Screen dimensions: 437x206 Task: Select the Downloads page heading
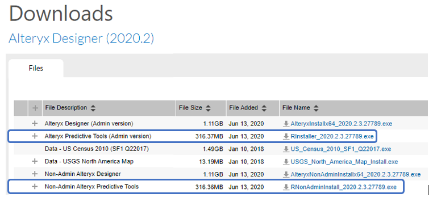tap(61, 13)
